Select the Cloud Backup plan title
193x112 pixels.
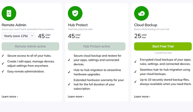click(145, 25)
